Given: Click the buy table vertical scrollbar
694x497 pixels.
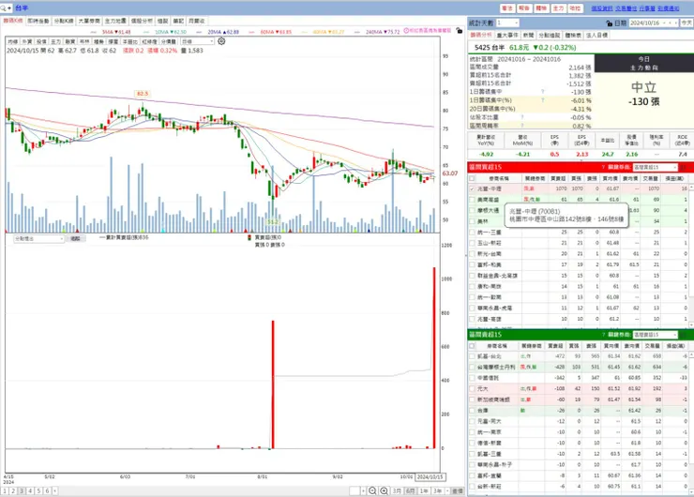Looking at the screenshot, I should 691,254.
